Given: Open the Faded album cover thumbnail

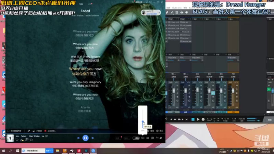Looking at the screenshot, I should click(10, 138).
